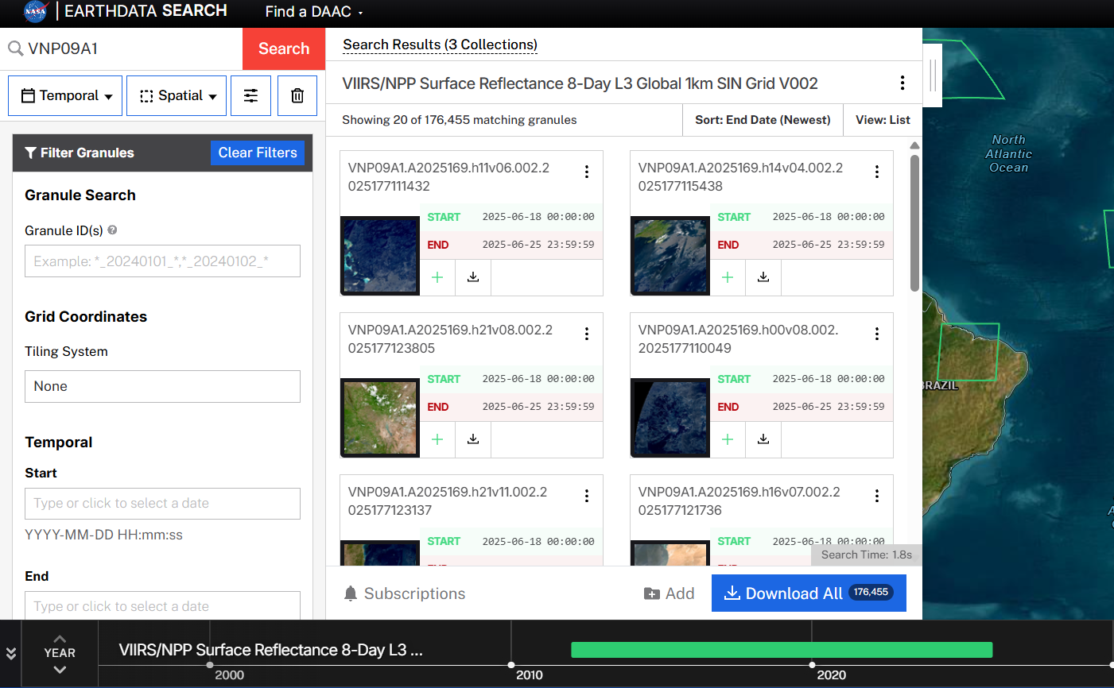This screenshot has height=688, width=1114.
Task: Click timeline zoom-out up chevron above YEAR
Action: point(60,639)
